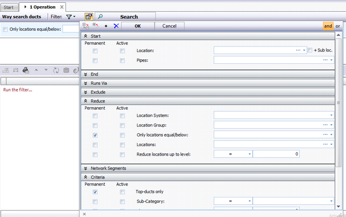The width and height of the screenshot is (346, 217).
Task: Click the filter panel scrollbar up arrow
Action: [338, 35]
